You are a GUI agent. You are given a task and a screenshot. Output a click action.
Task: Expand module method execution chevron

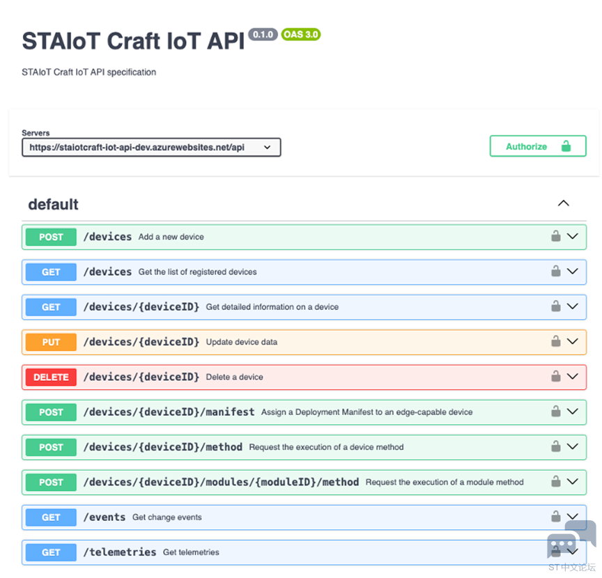tap(573, 481)
